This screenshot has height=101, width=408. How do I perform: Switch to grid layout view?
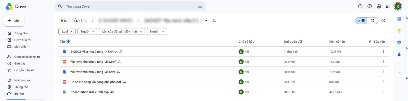372,21
